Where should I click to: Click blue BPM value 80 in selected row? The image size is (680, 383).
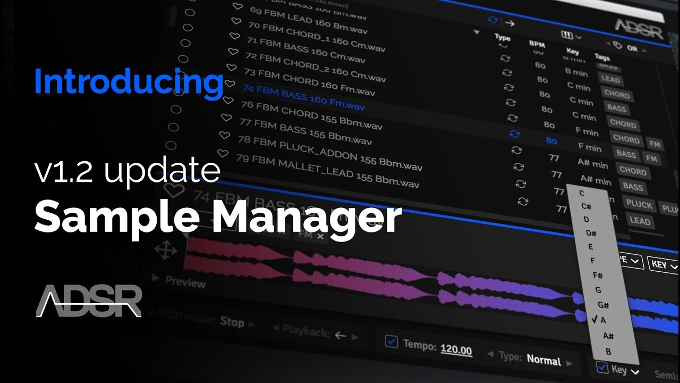[551, 141]
